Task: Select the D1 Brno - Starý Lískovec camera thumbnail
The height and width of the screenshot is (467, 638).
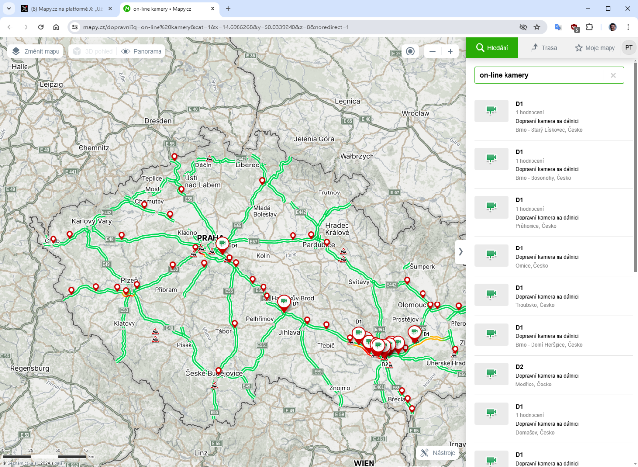Action: pyautogui.click(x=491, y=110)
